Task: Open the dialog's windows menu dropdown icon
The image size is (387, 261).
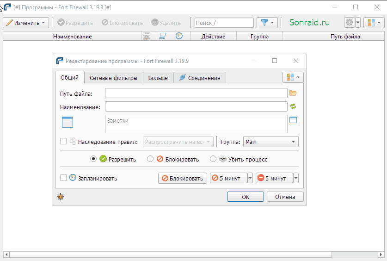Action: [x=293, y=77]
